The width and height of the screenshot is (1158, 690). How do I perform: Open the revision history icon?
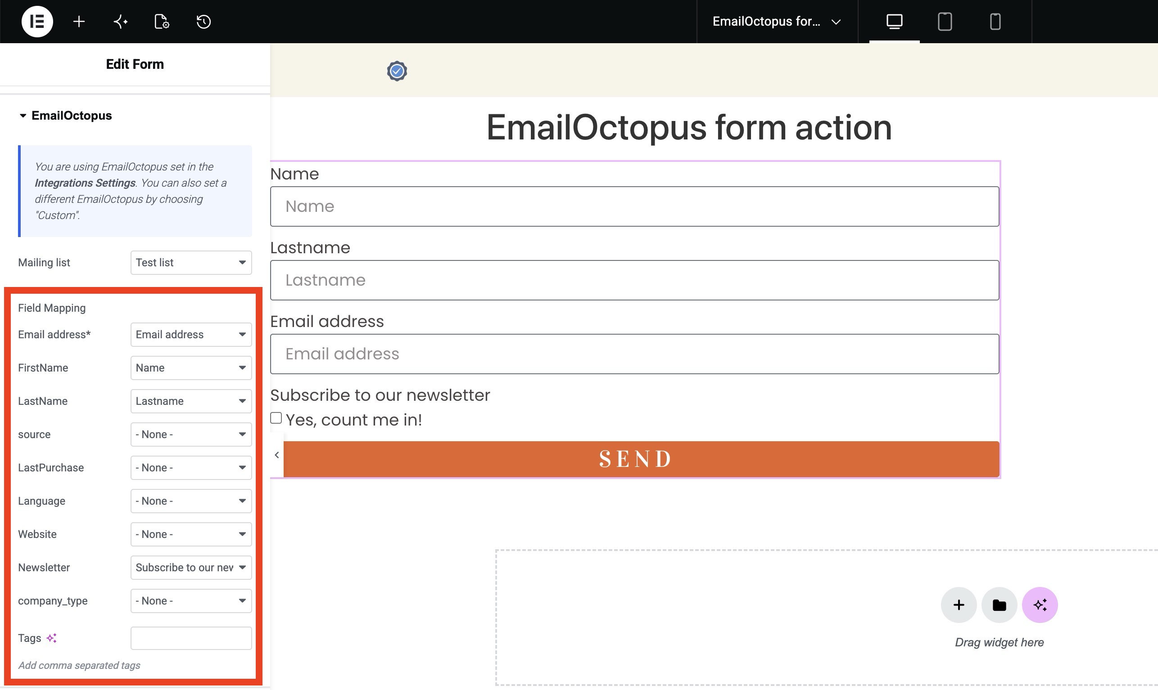click(x=204, y=22)
